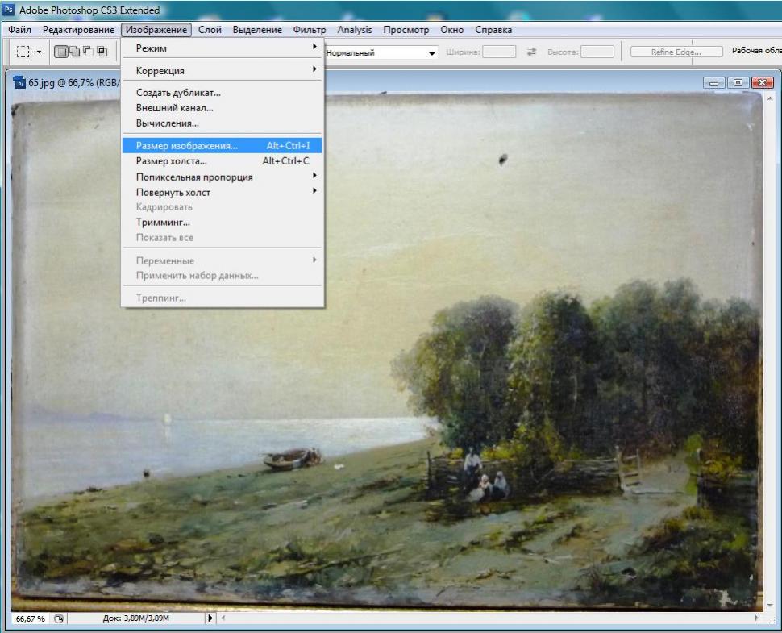Click the Photoshop icon in the title bar
Screen dimensions: 782x633
[9, 10]
